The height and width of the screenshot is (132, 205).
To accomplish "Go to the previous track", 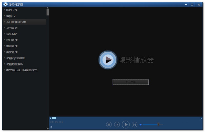I will pyautogui.click(x=117, y=125).
